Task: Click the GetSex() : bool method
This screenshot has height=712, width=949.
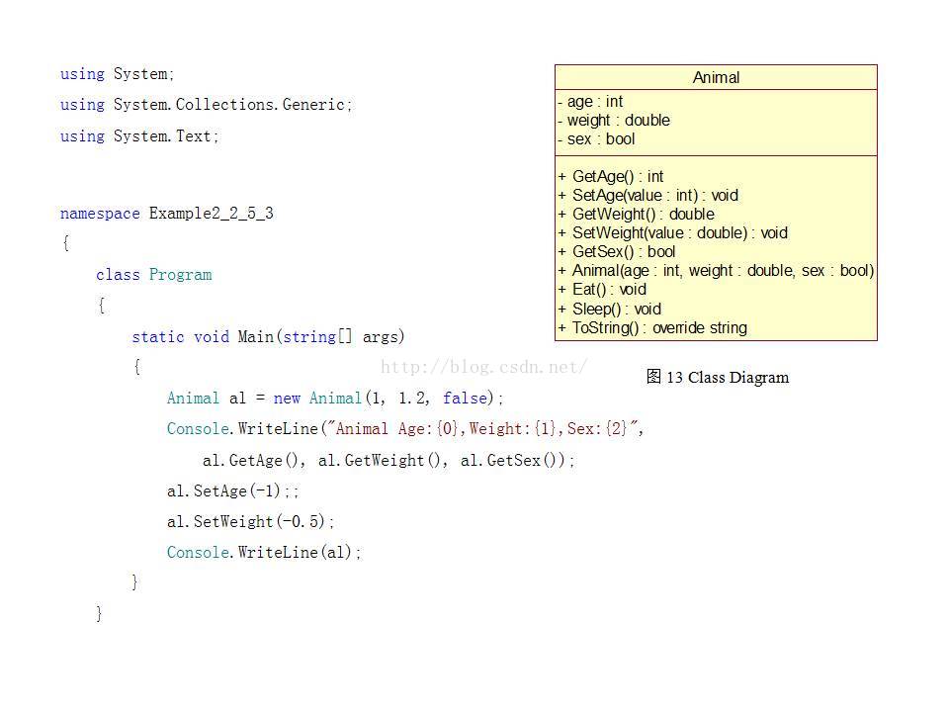Action: coord(616,252)
